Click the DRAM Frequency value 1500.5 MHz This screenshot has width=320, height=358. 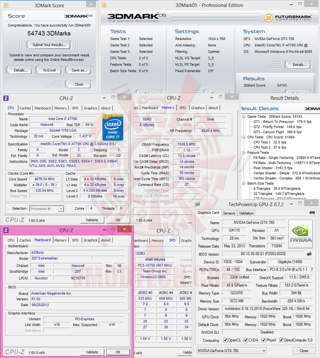(x=186, y=144)
